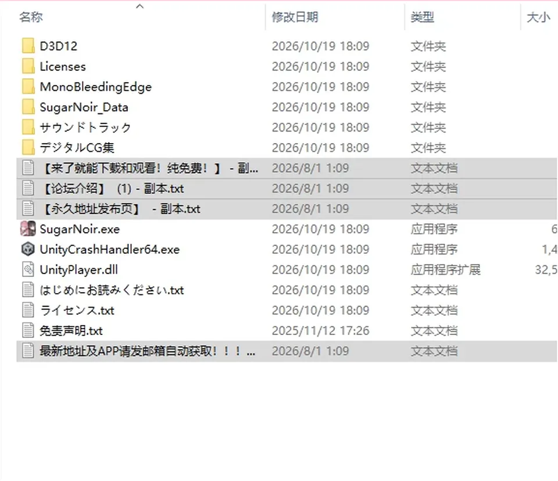Select the はじめにお読みください.txt file name
The width and height of the screenshot is (558, 481).
pyautogui.click(x=112, y=290)
